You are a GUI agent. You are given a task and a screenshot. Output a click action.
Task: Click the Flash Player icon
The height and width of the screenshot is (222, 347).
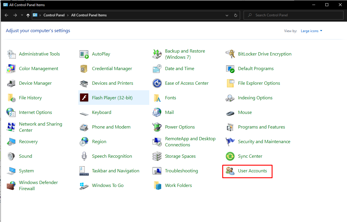pyautogui.click(x=84, y=98)
